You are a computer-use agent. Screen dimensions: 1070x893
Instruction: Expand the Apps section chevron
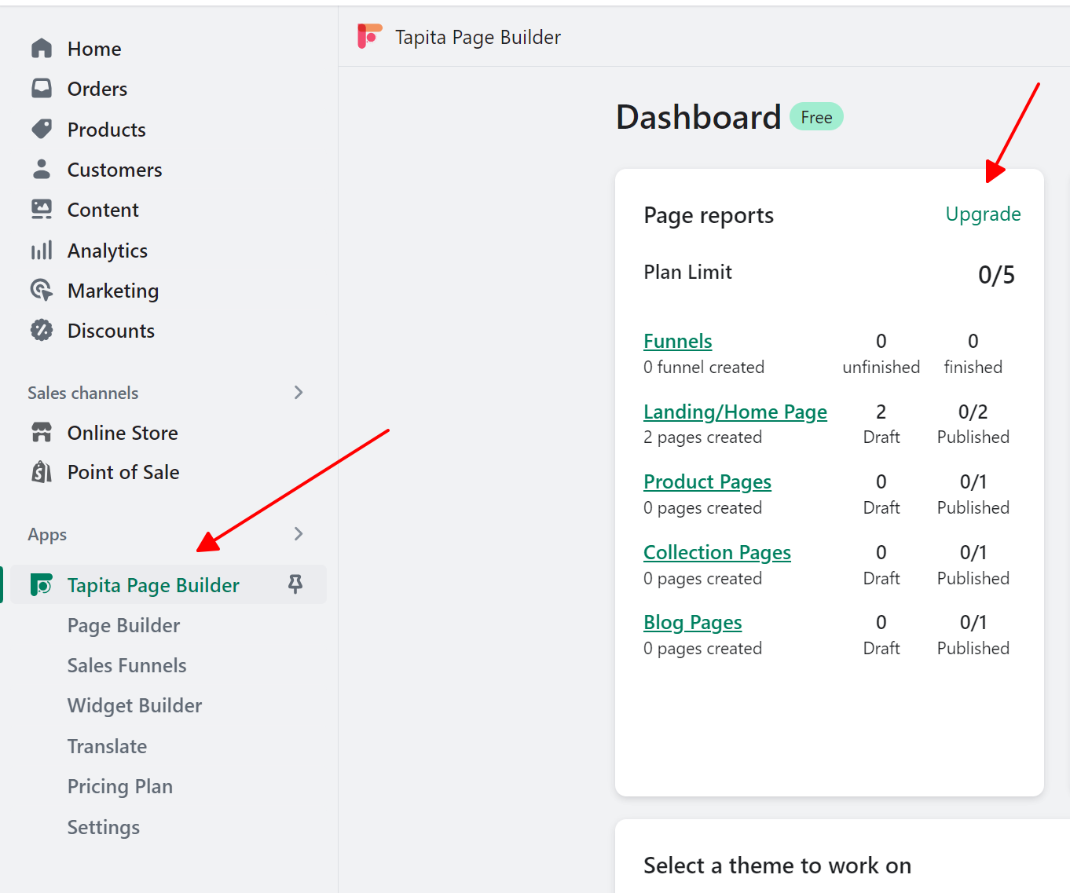click(x=299, y=533)
